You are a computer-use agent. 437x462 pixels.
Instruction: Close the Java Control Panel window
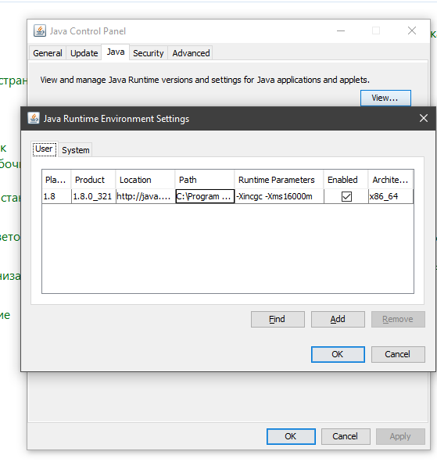tap(412, 30)
